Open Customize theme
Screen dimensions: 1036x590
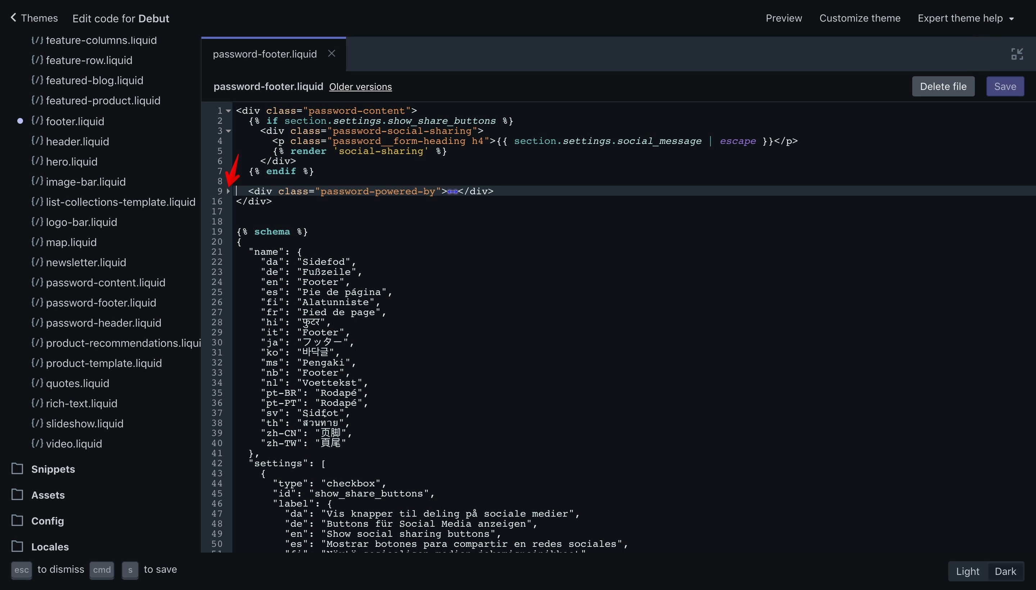coord(860,18)
